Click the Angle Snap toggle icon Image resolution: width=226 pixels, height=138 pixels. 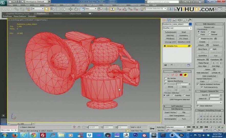pos(124,9)
